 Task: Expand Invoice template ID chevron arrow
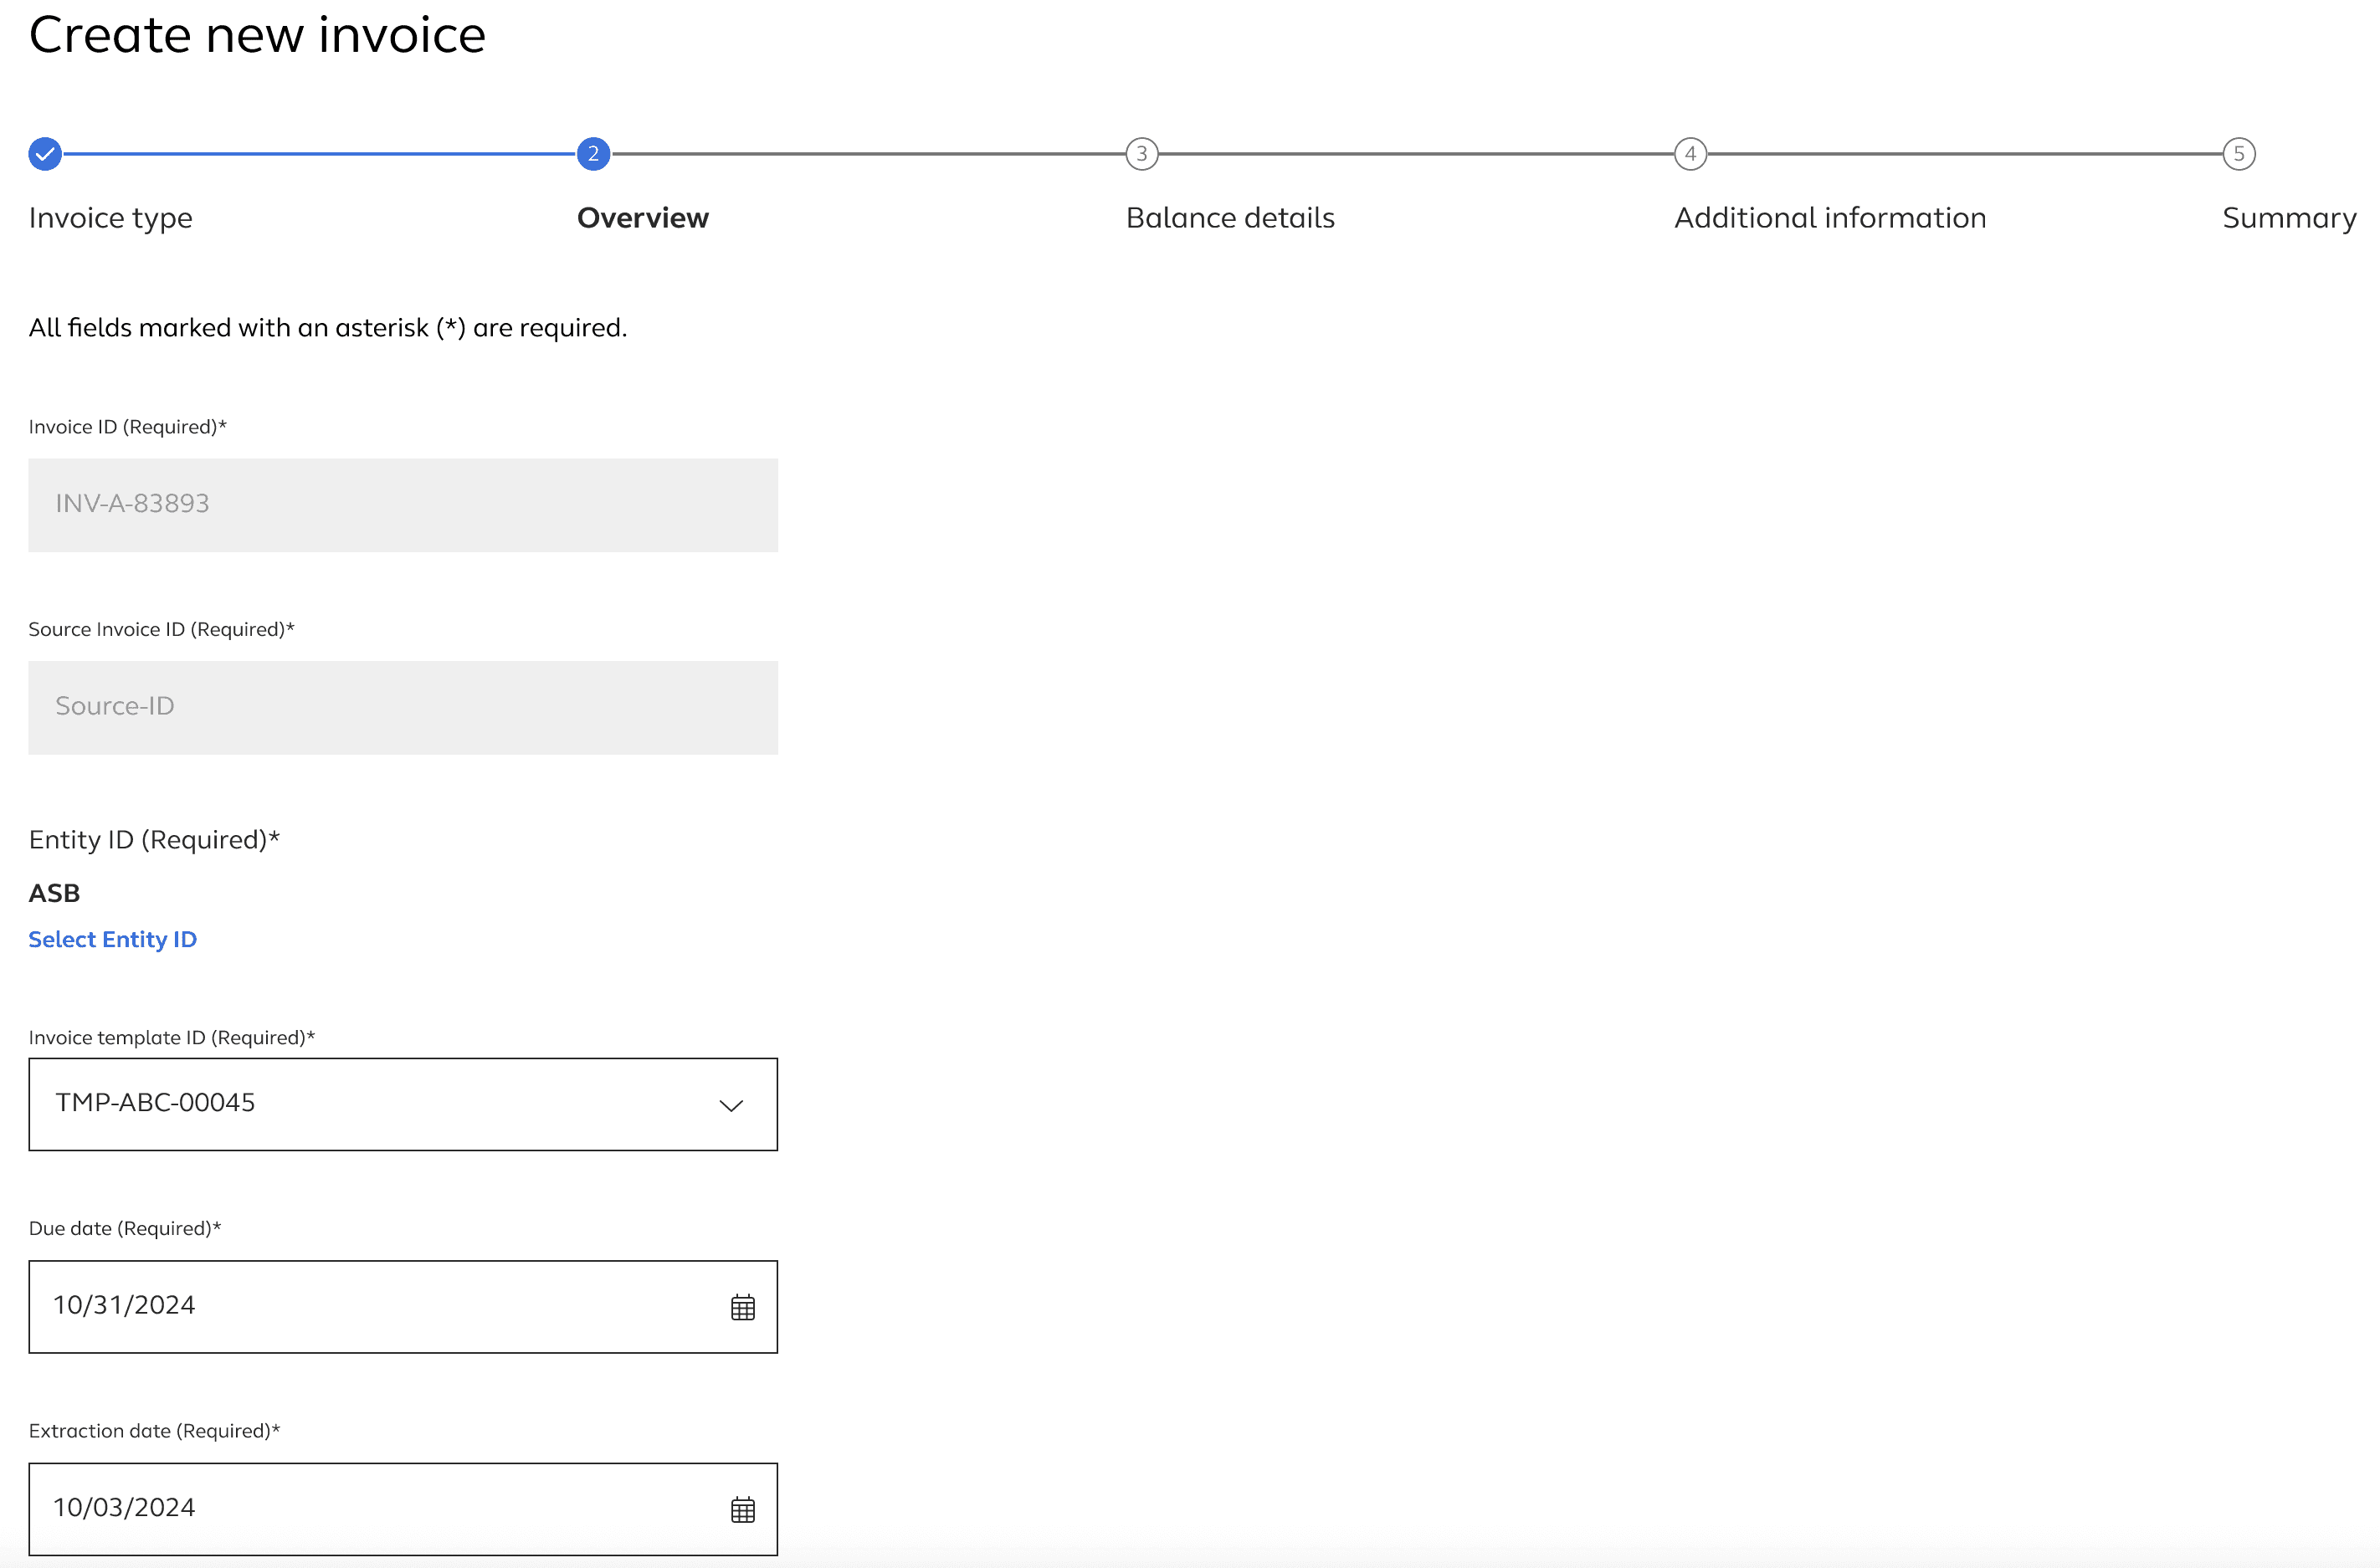tap(731, 1105)
